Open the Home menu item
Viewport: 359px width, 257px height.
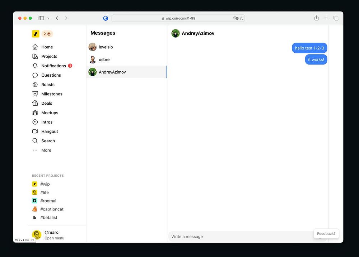tap(47, 47)
